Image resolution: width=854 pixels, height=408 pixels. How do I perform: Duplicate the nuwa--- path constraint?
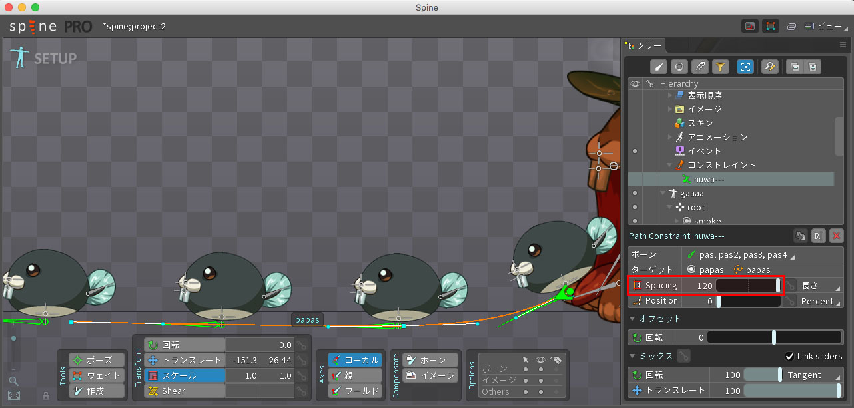point(800,236)
